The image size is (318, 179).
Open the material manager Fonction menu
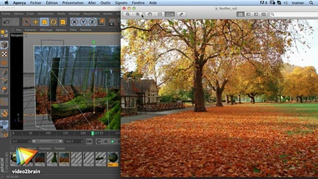click(x=45, y=148)
